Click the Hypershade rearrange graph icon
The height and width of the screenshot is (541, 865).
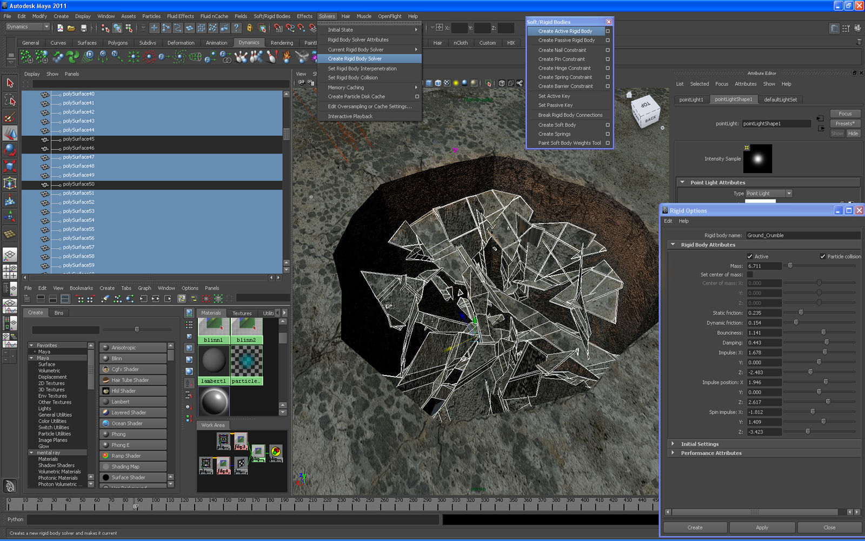[x=117, y=299]
